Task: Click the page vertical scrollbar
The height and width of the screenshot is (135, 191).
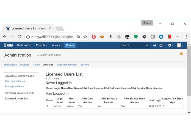Action: 189,71
